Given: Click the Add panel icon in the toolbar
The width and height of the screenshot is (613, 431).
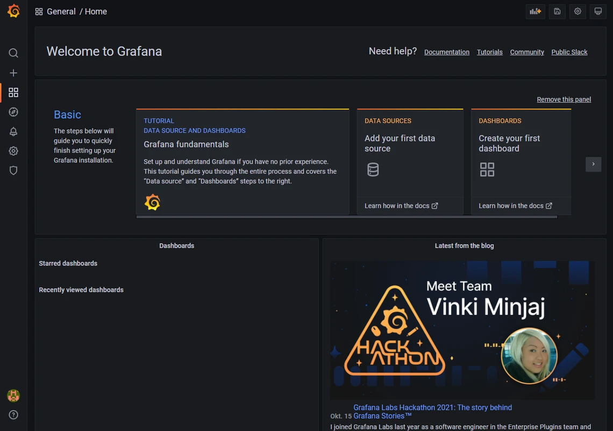Looking at the screenshot, I should 535,11.
